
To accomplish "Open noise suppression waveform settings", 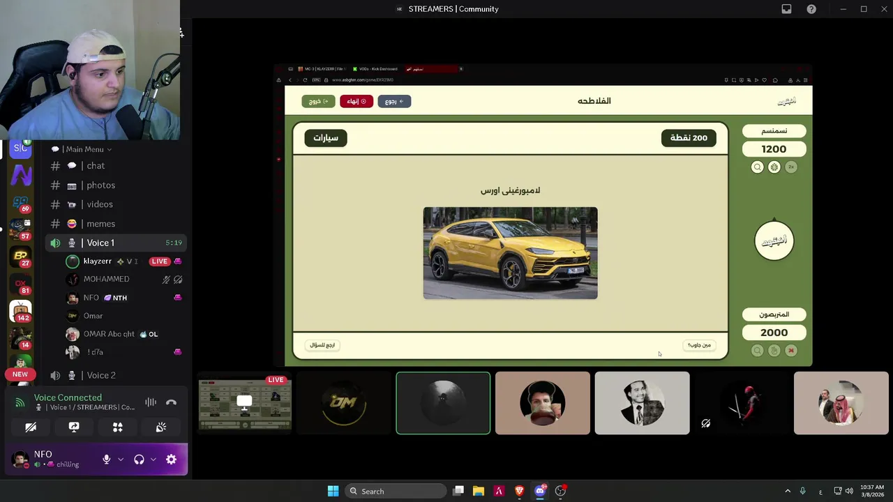I will (150, 402).
